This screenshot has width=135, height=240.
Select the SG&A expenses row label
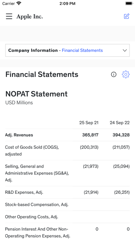pos(37,173)
